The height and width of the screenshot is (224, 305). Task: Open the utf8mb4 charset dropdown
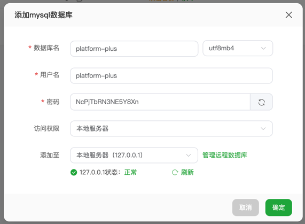[x=238, y=48]
